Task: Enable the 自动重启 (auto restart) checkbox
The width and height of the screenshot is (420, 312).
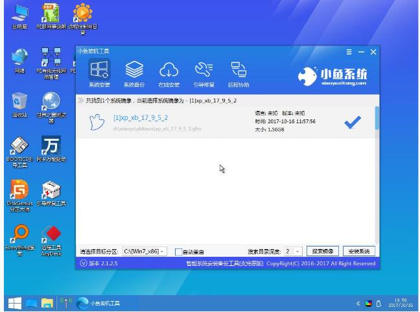Action: 180,252
